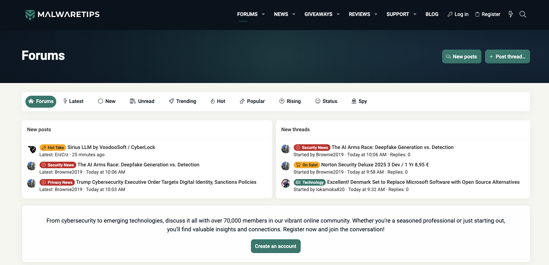Select the Spy tab
549x265 pixels.
pyautogui.click(x=359, y=102)
